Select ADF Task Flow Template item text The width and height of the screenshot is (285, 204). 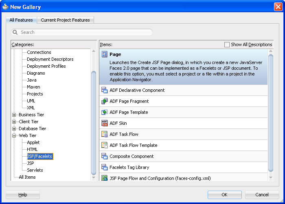(x=134, y=145)
